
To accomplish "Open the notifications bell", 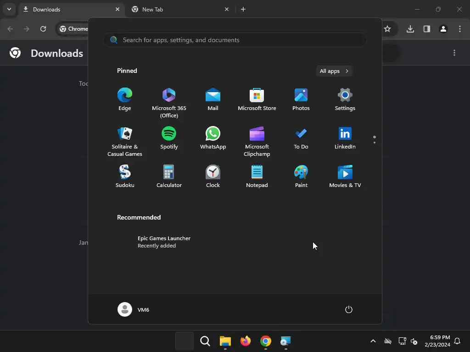I will click(458, 341).
